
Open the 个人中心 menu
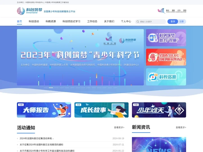point(126,21)
